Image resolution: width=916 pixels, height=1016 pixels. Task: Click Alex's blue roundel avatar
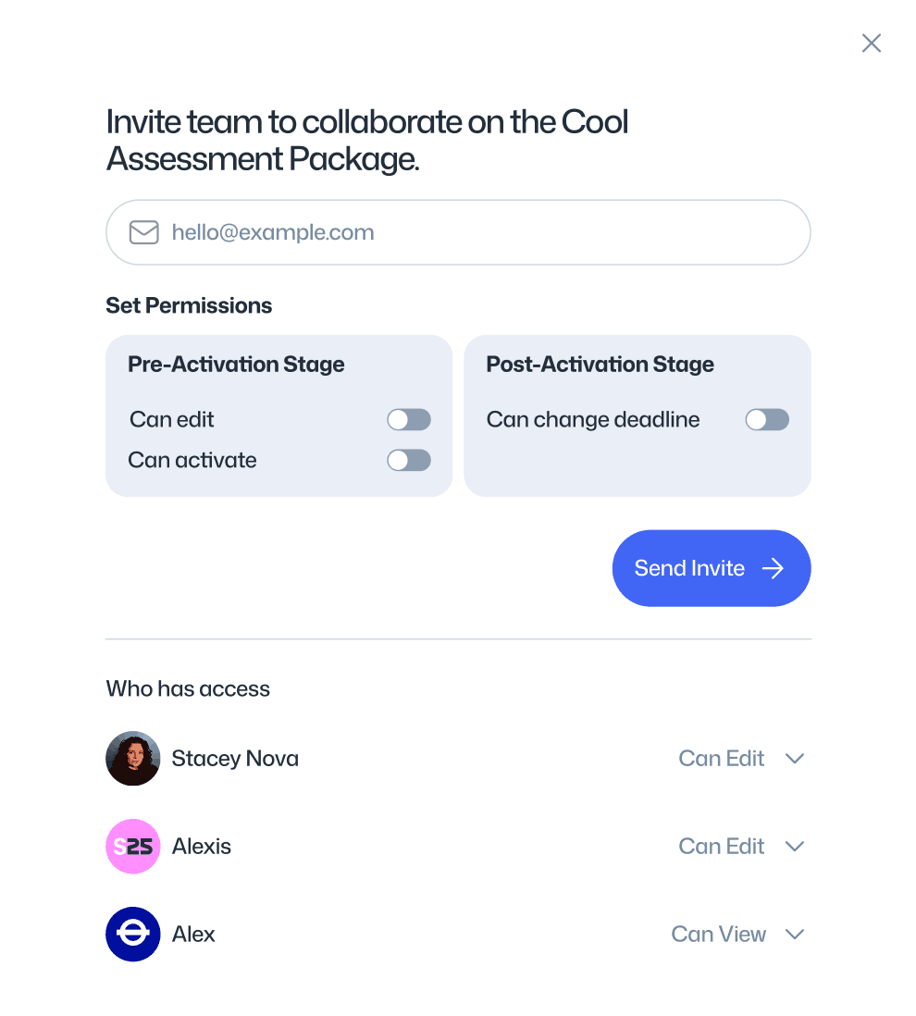(133, 935)
